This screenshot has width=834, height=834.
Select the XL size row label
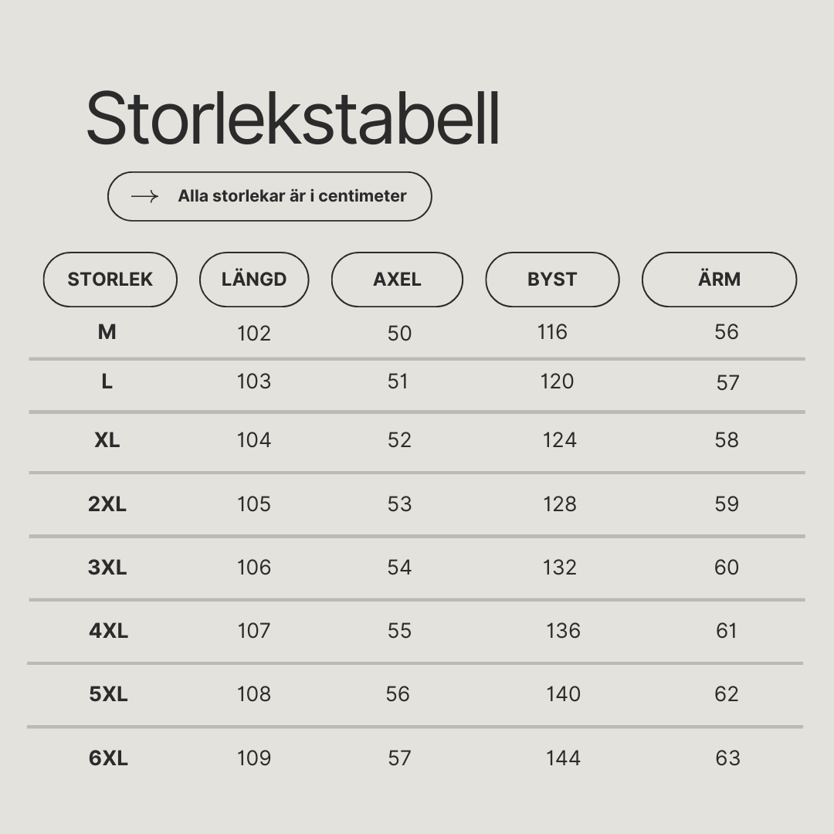107,440
